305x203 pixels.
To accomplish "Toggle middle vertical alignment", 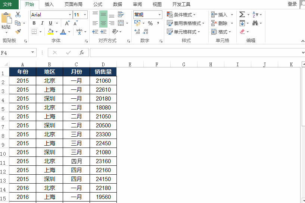I will coord(103,15).
